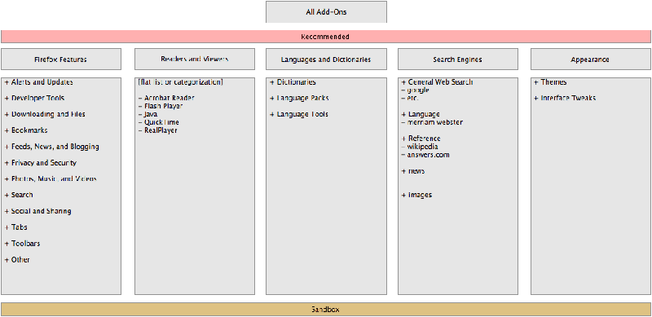Expand Social and Sharing
Image resolution: width=652 pixels, height=317 pixels.
point(37,211)
